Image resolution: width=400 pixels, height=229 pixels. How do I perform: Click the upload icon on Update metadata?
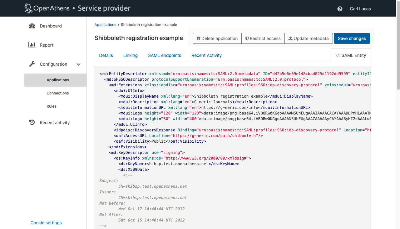click(290, 38)
